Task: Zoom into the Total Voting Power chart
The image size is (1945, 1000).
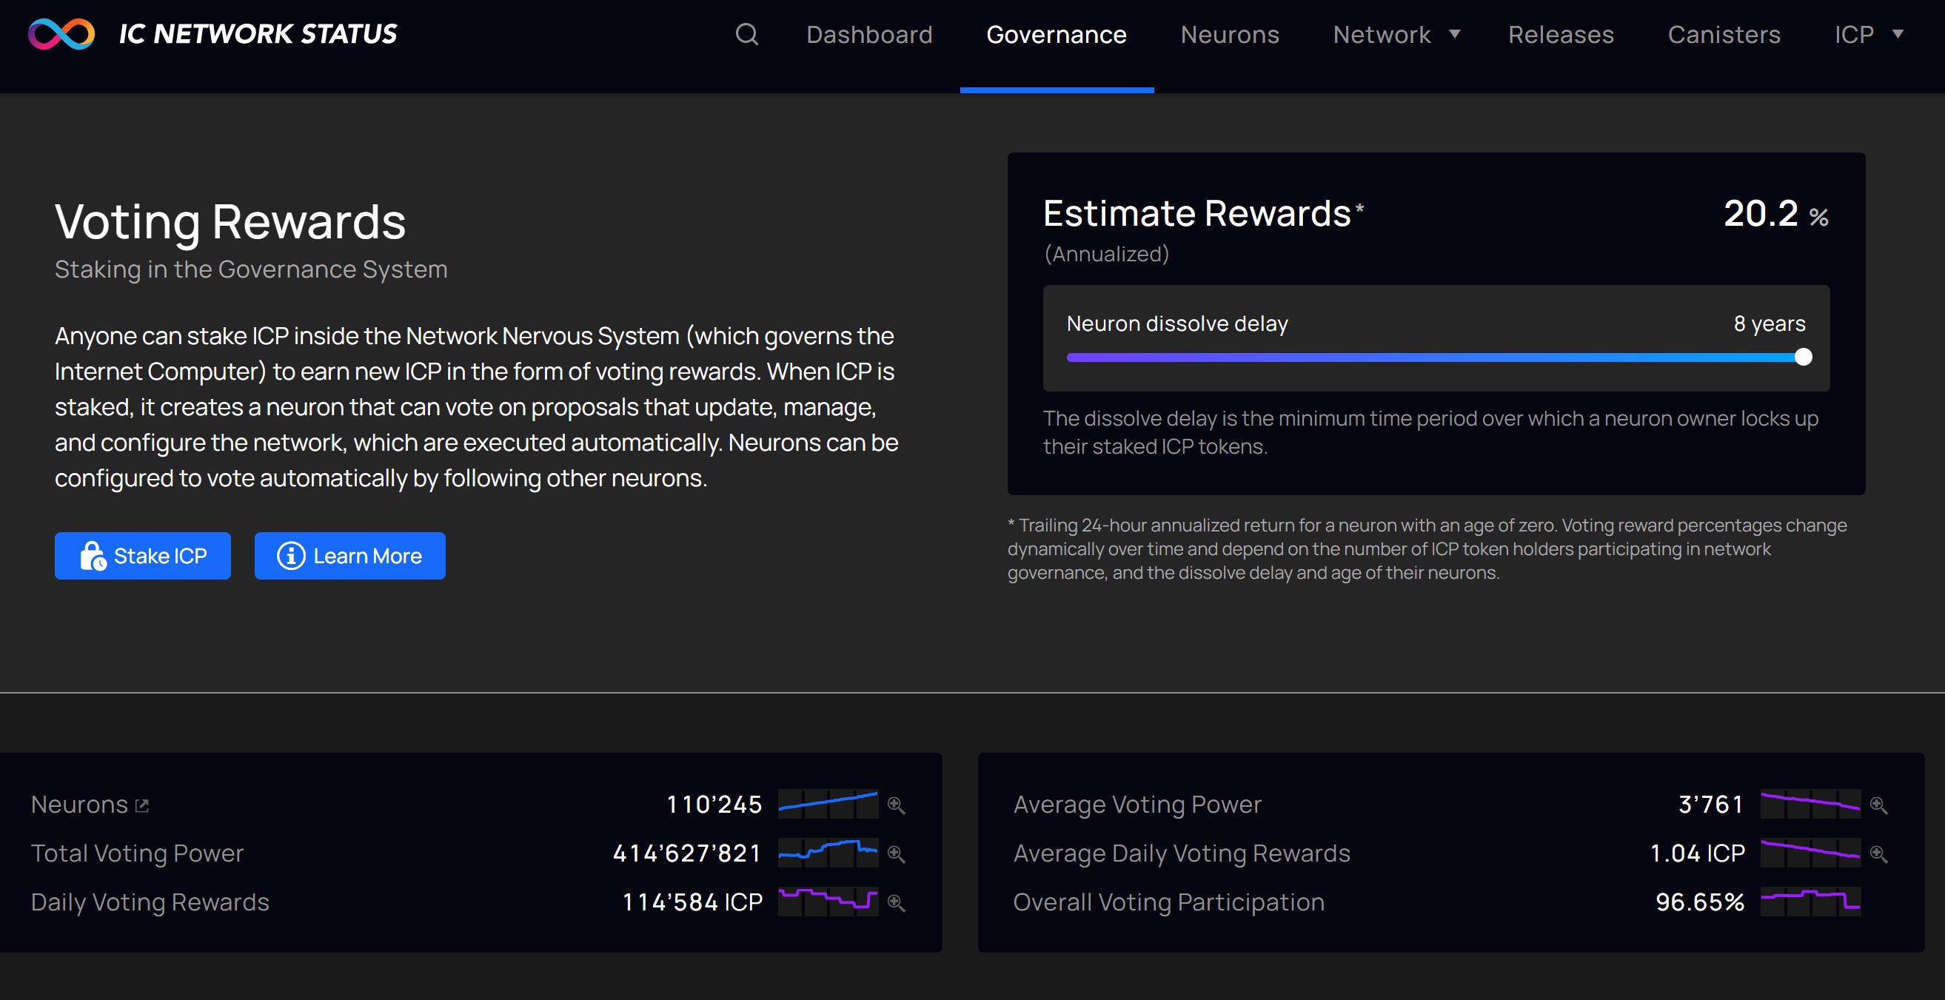Action: (x=897, y=853)
